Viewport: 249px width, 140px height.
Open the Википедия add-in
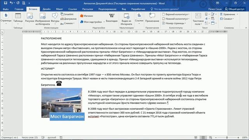(x=112, y=18)
